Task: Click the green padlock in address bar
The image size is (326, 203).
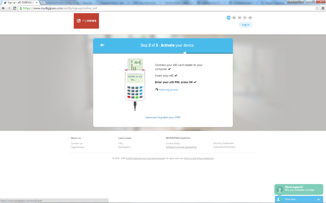Action: tap(21, 8)
